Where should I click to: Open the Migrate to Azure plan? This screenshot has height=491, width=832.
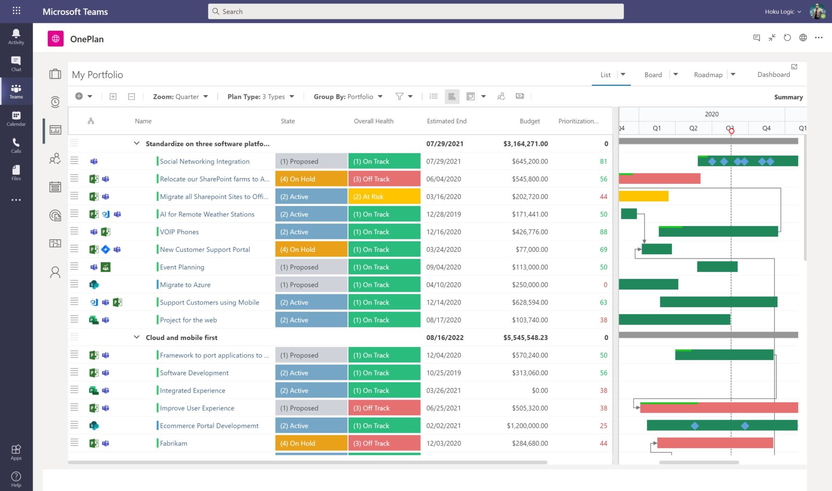point(185,285)
